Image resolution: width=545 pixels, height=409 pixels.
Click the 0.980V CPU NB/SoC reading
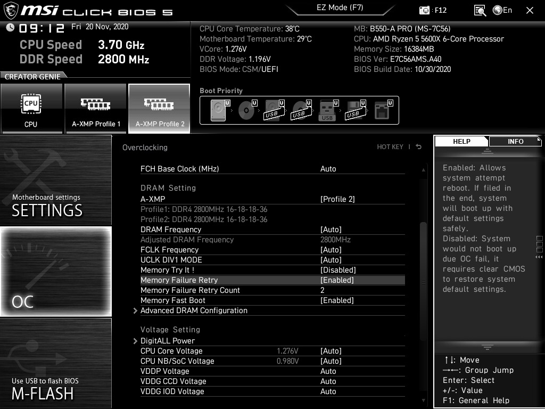pos(287,361)
